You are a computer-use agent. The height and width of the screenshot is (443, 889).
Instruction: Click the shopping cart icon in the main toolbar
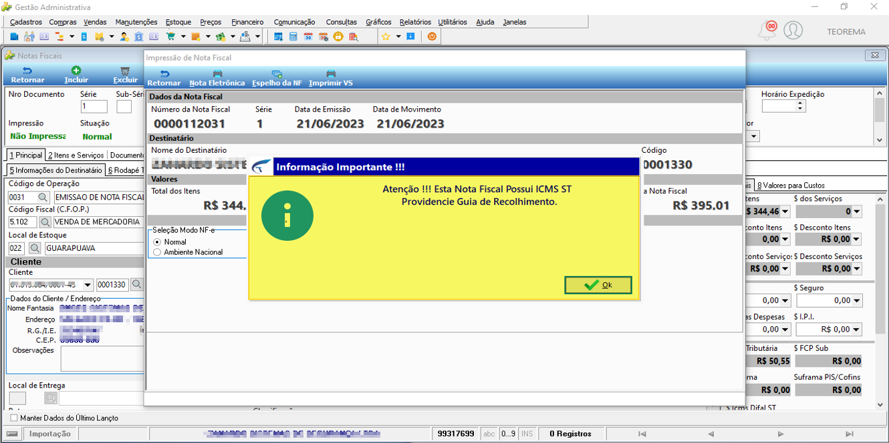pyautogui.click(x=170, y=37)
